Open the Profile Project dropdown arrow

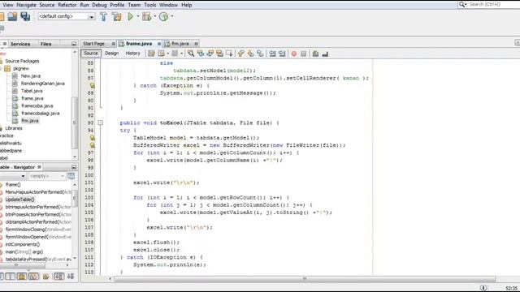pos(172,16)
